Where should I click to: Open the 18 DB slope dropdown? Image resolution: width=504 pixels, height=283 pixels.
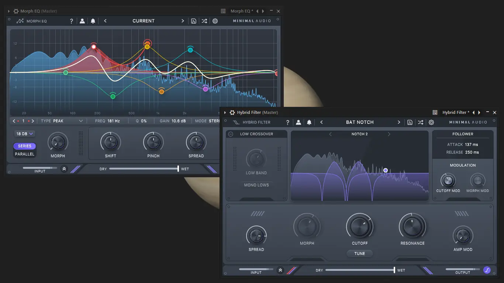(x=25, y=134)
